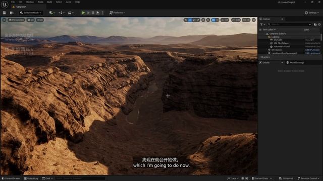Viewport: 323px width, 181px height.
Task: Choose the Select objects tool in viewport
Action: (x=186, y=20)
